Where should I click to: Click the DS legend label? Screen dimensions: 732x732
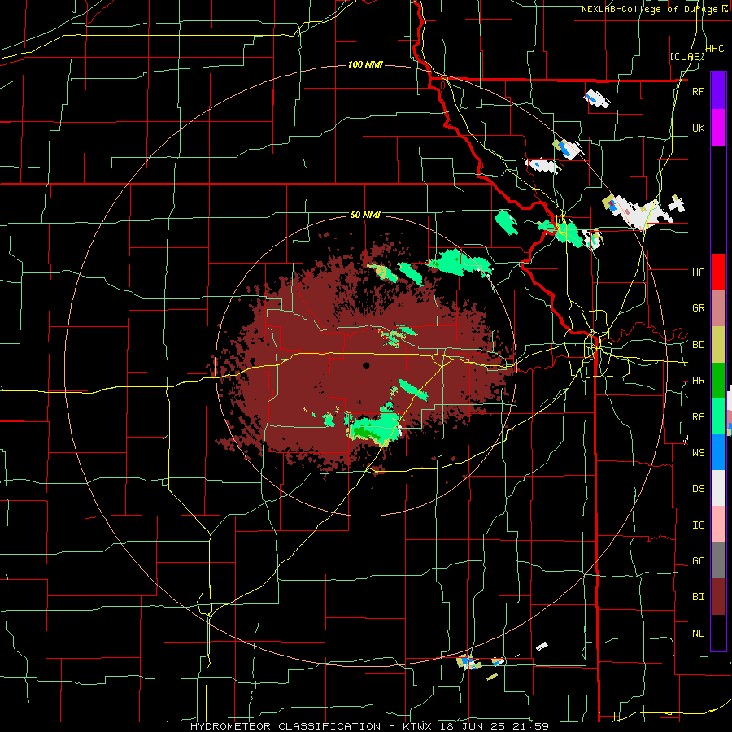coord(699,489)
